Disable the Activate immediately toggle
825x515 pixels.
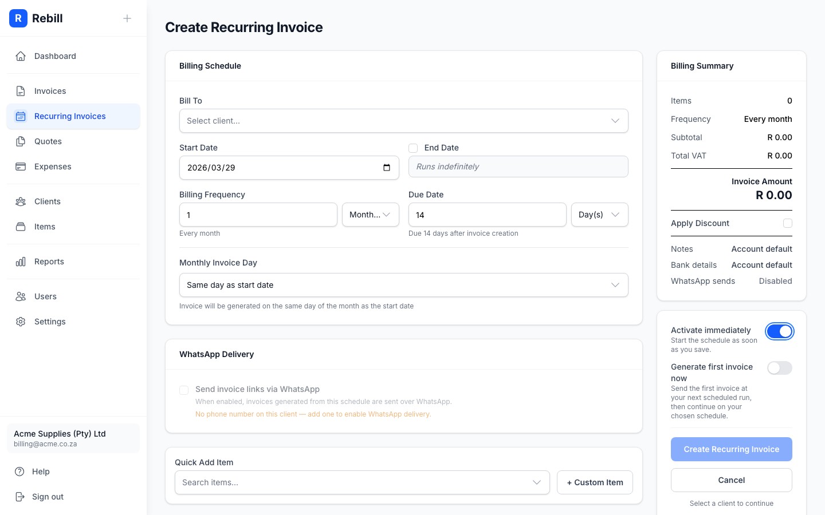pos(780,331)
